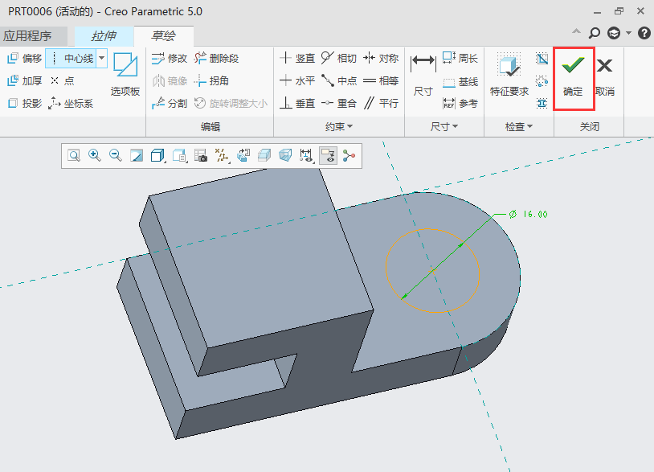Apply the 相切 tangent constraint
The image size is (654, 472).
(338, 58)
